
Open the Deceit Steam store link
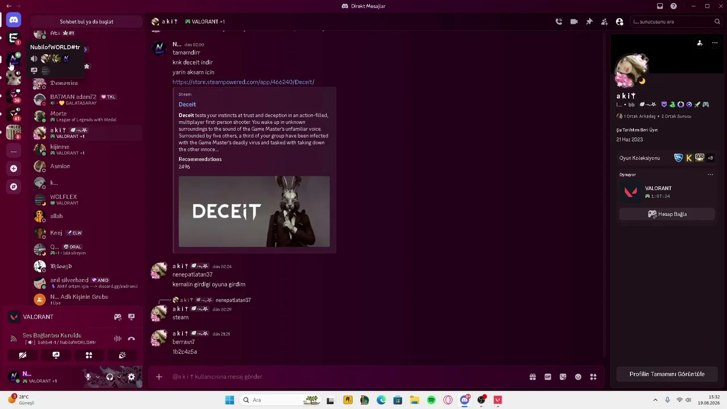pos(243,82)
